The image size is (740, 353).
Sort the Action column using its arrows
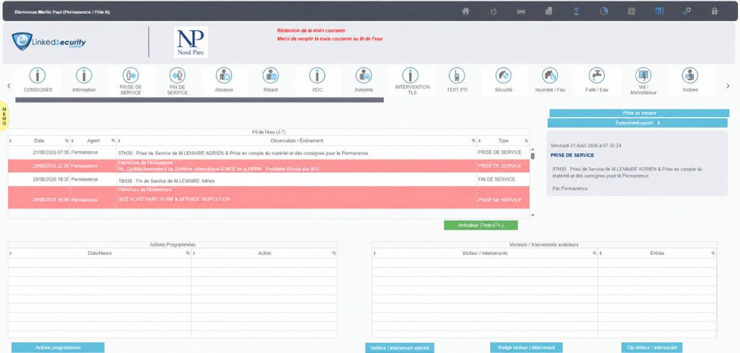194,253
